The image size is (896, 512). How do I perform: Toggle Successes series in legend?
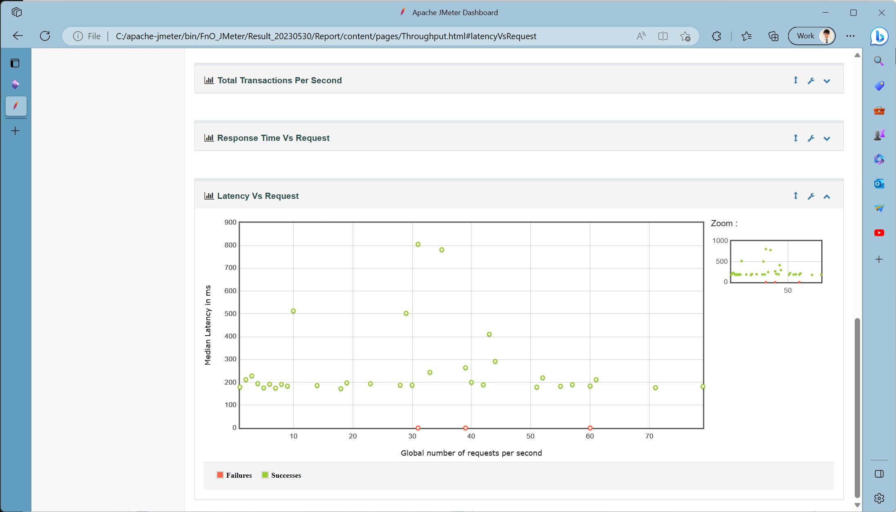tap(281, 475)
